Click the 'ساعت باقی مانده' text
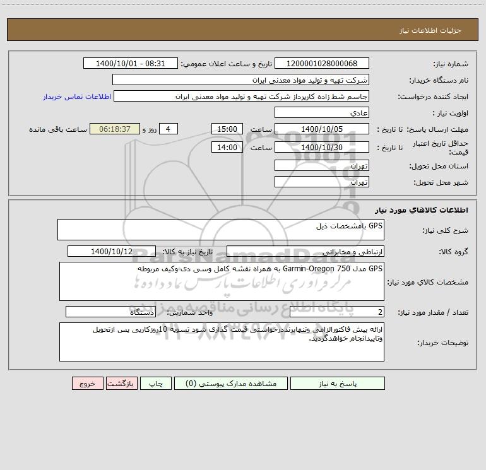 coord(58,129)
